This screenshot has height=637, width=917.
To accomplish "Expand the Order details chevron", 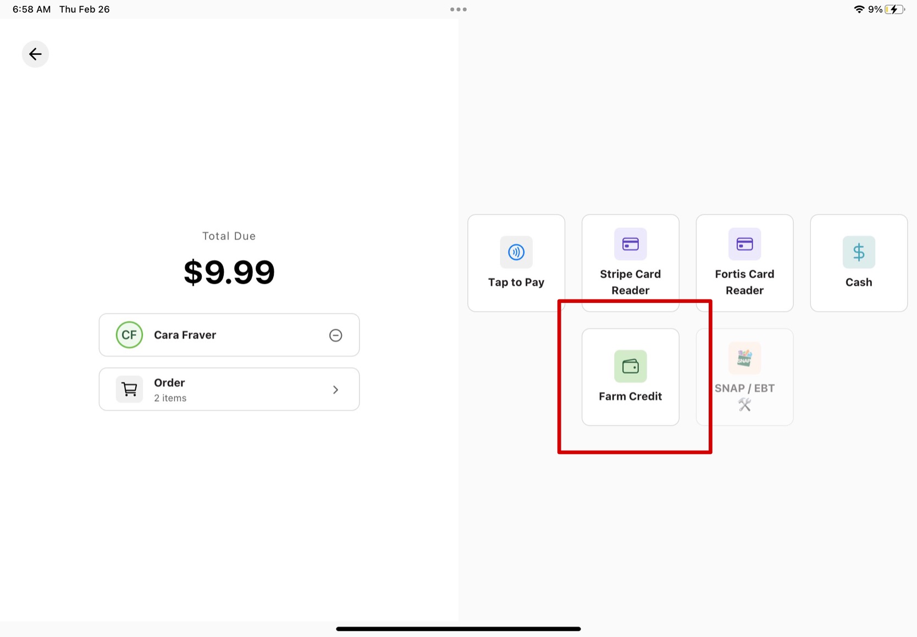I will coord(335,390).
